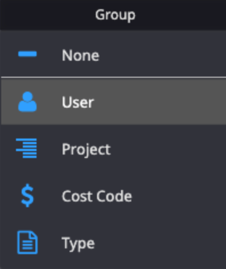Click the blue dash icon beside None
Screen dimensions: 226x269
pos(27,54)
